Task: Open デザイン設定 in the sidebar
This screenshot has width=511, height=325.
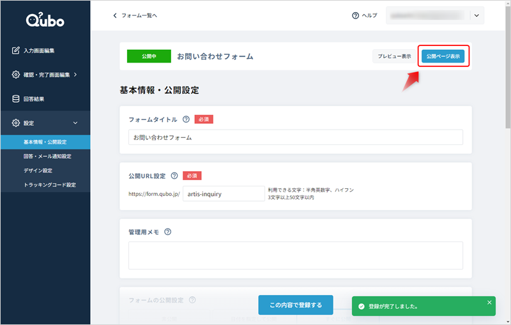Action: click(38, 170)
